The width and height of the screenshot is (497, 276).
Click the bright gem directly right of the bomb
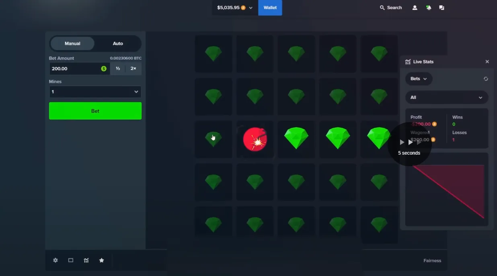point(296,139)
